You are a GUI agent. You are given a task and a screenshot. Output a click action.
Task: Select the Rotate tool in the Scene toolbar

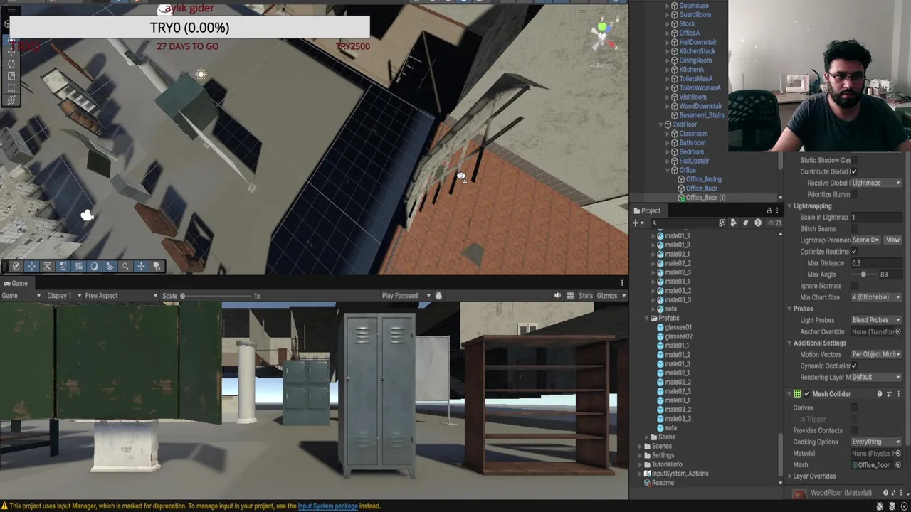click(11, 64)
